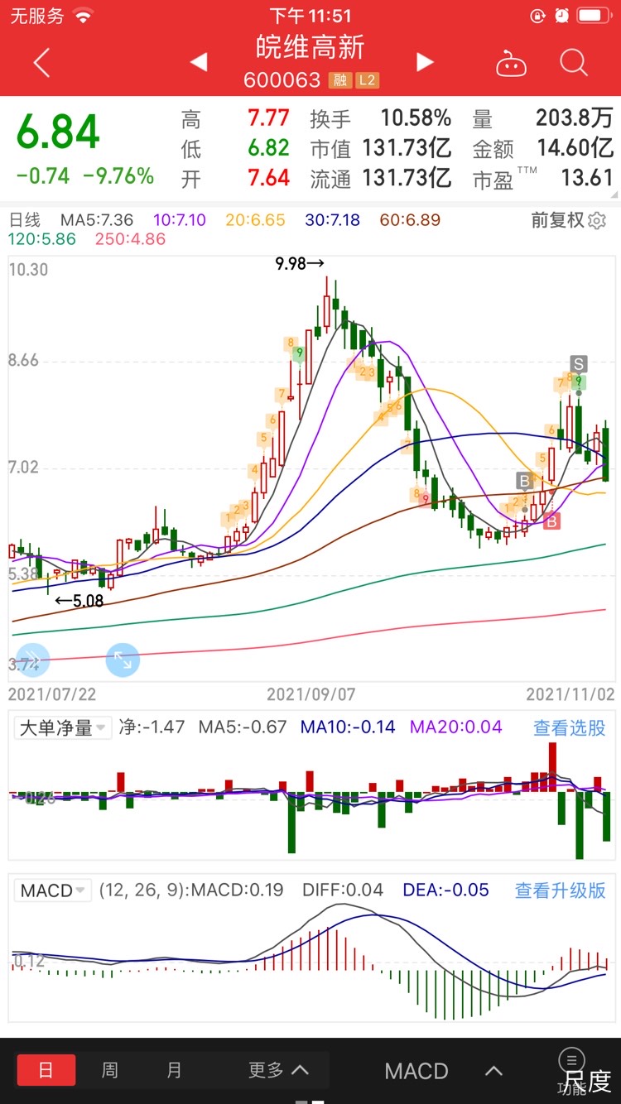Tap the 5.08 low price annotation

79,601
